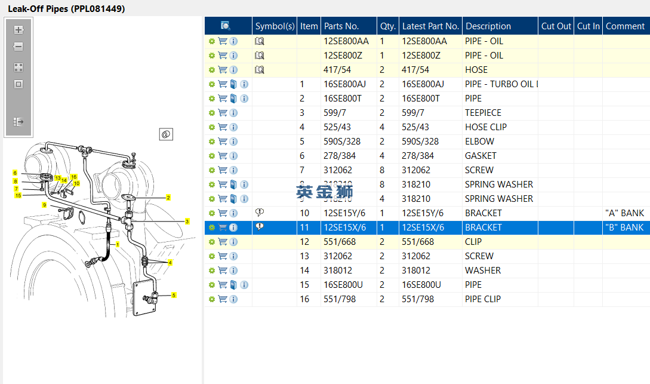Add 551/798 PIPE CLIP to cart
650x384 pixels.
coord(223,299)
